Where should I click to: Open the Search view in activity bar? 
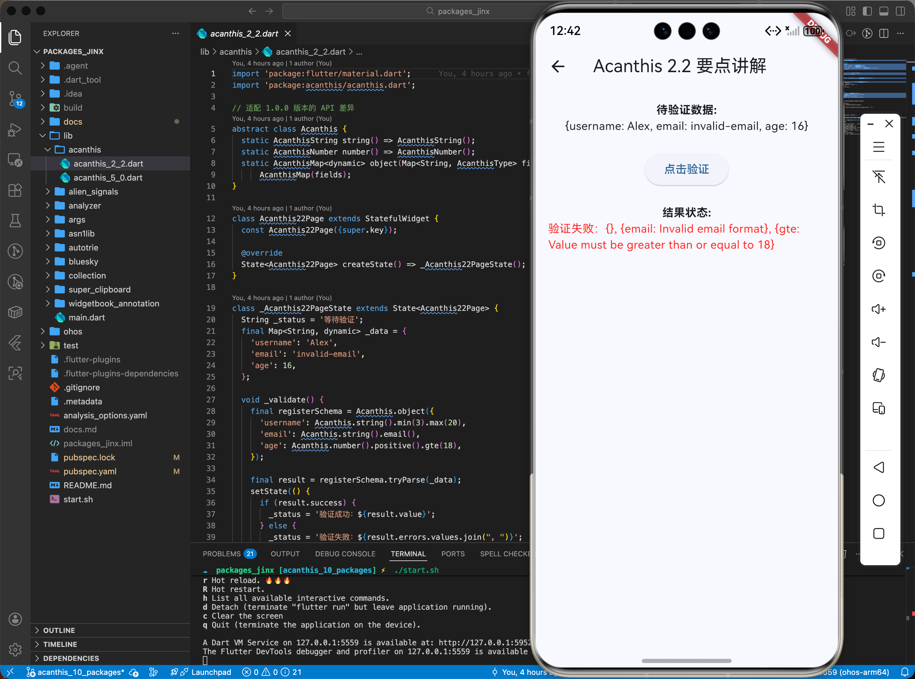15,68
